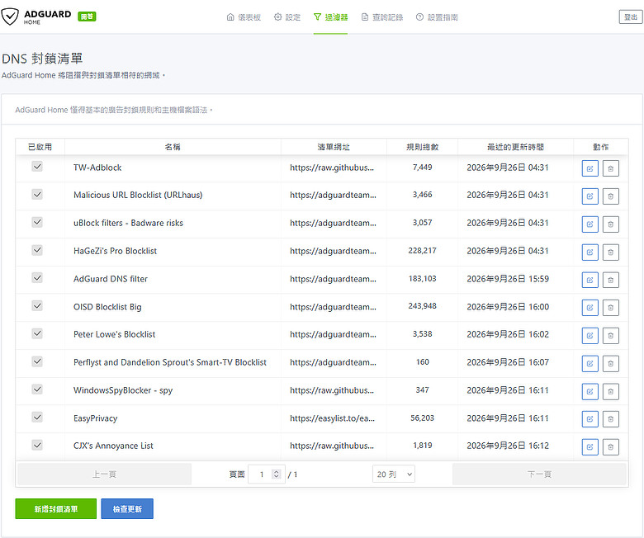The height and width of the screenshot is (538, 644).
Task: Click the "Peter Lowe's Blocklist" name
Action: pyautogui.click(x=114, y=334)
